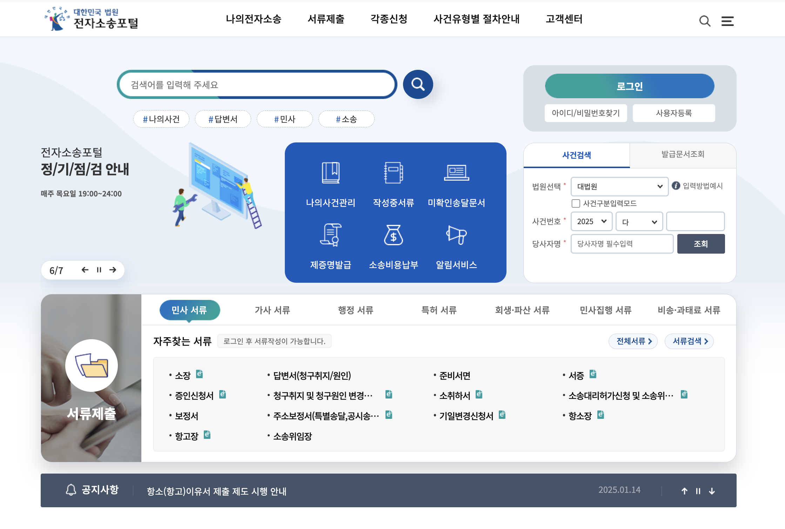Open the 다 case type dropdown
The width and height of the screenshot is (785, 529).
[639, 222]
